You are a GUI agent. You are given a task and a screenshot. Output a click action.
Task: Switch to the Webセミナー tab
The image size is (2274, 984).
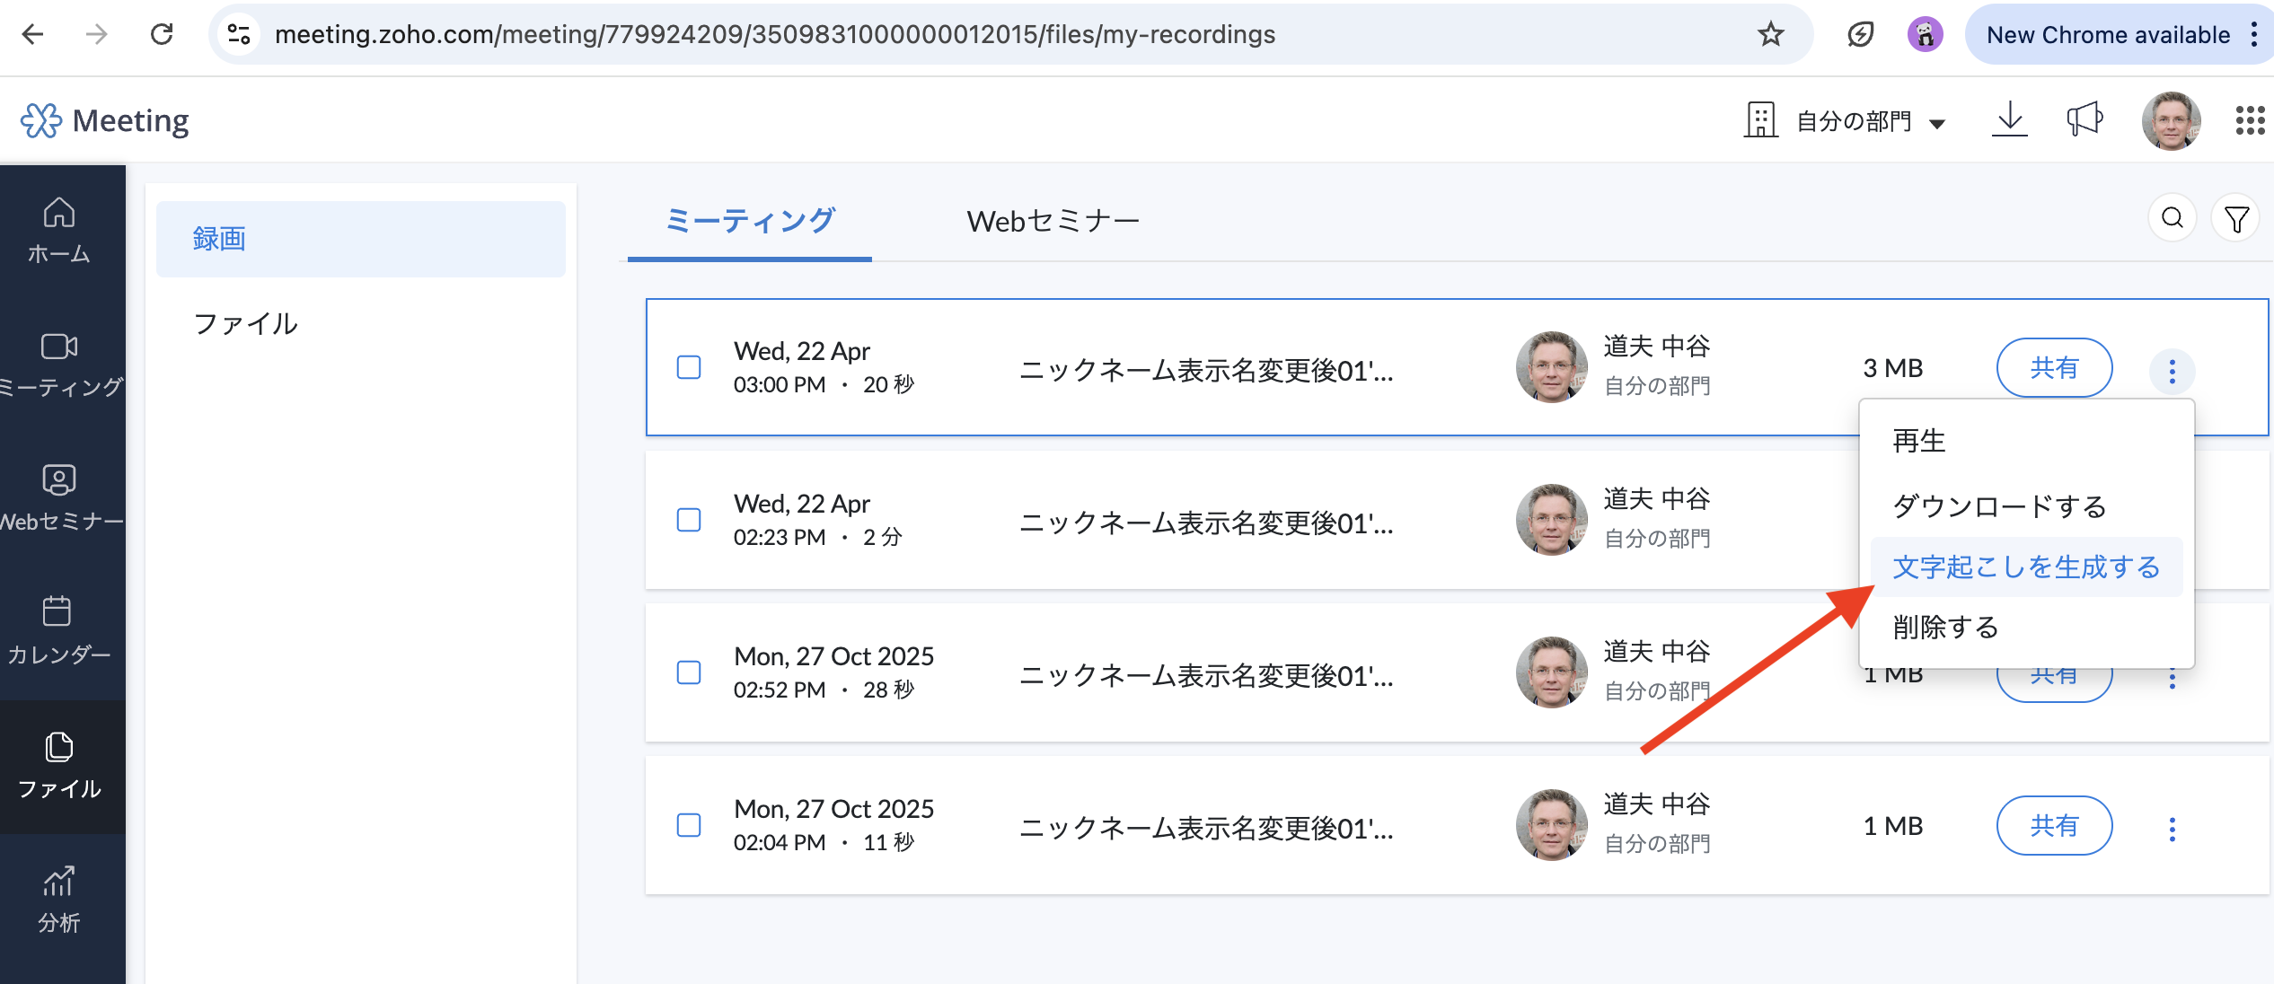[x=1053, y=221]
